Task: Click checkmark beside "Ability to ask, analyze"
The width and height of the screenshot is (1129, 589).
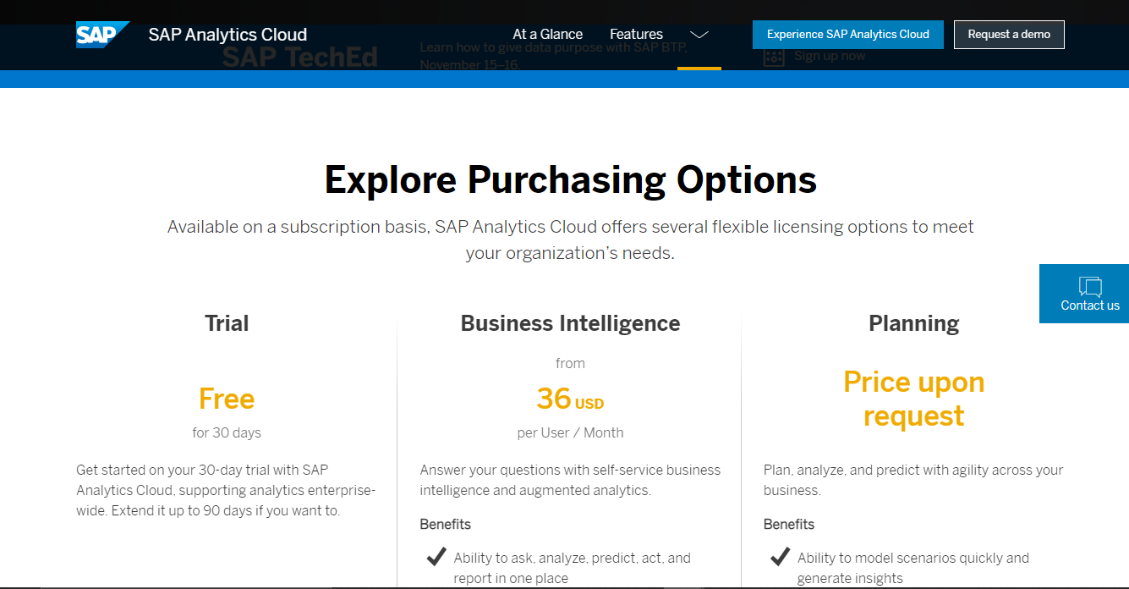Action: point(436,557)
